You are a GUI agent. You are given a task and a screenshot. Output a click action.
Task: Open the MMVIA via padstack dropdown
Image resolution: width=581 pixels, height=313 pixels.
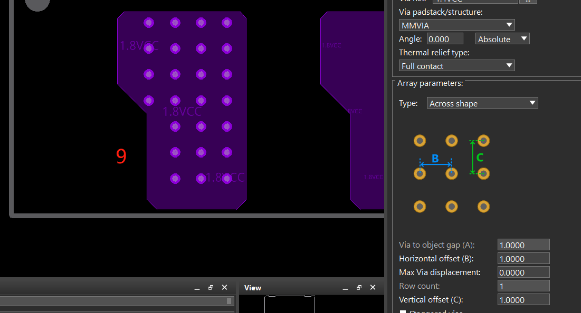tap(456, 25)
